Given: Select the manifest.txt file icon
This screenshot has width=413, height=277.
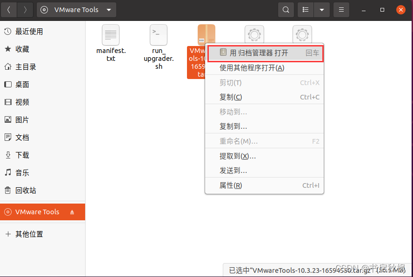Looking at the screenshot, I should [x=111, y=35].
